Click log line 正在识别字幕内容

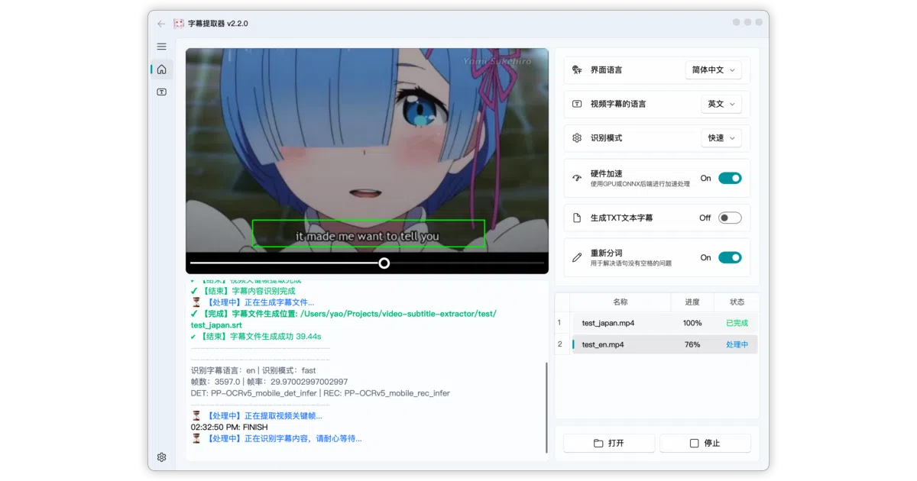click(x=277, y=438)
